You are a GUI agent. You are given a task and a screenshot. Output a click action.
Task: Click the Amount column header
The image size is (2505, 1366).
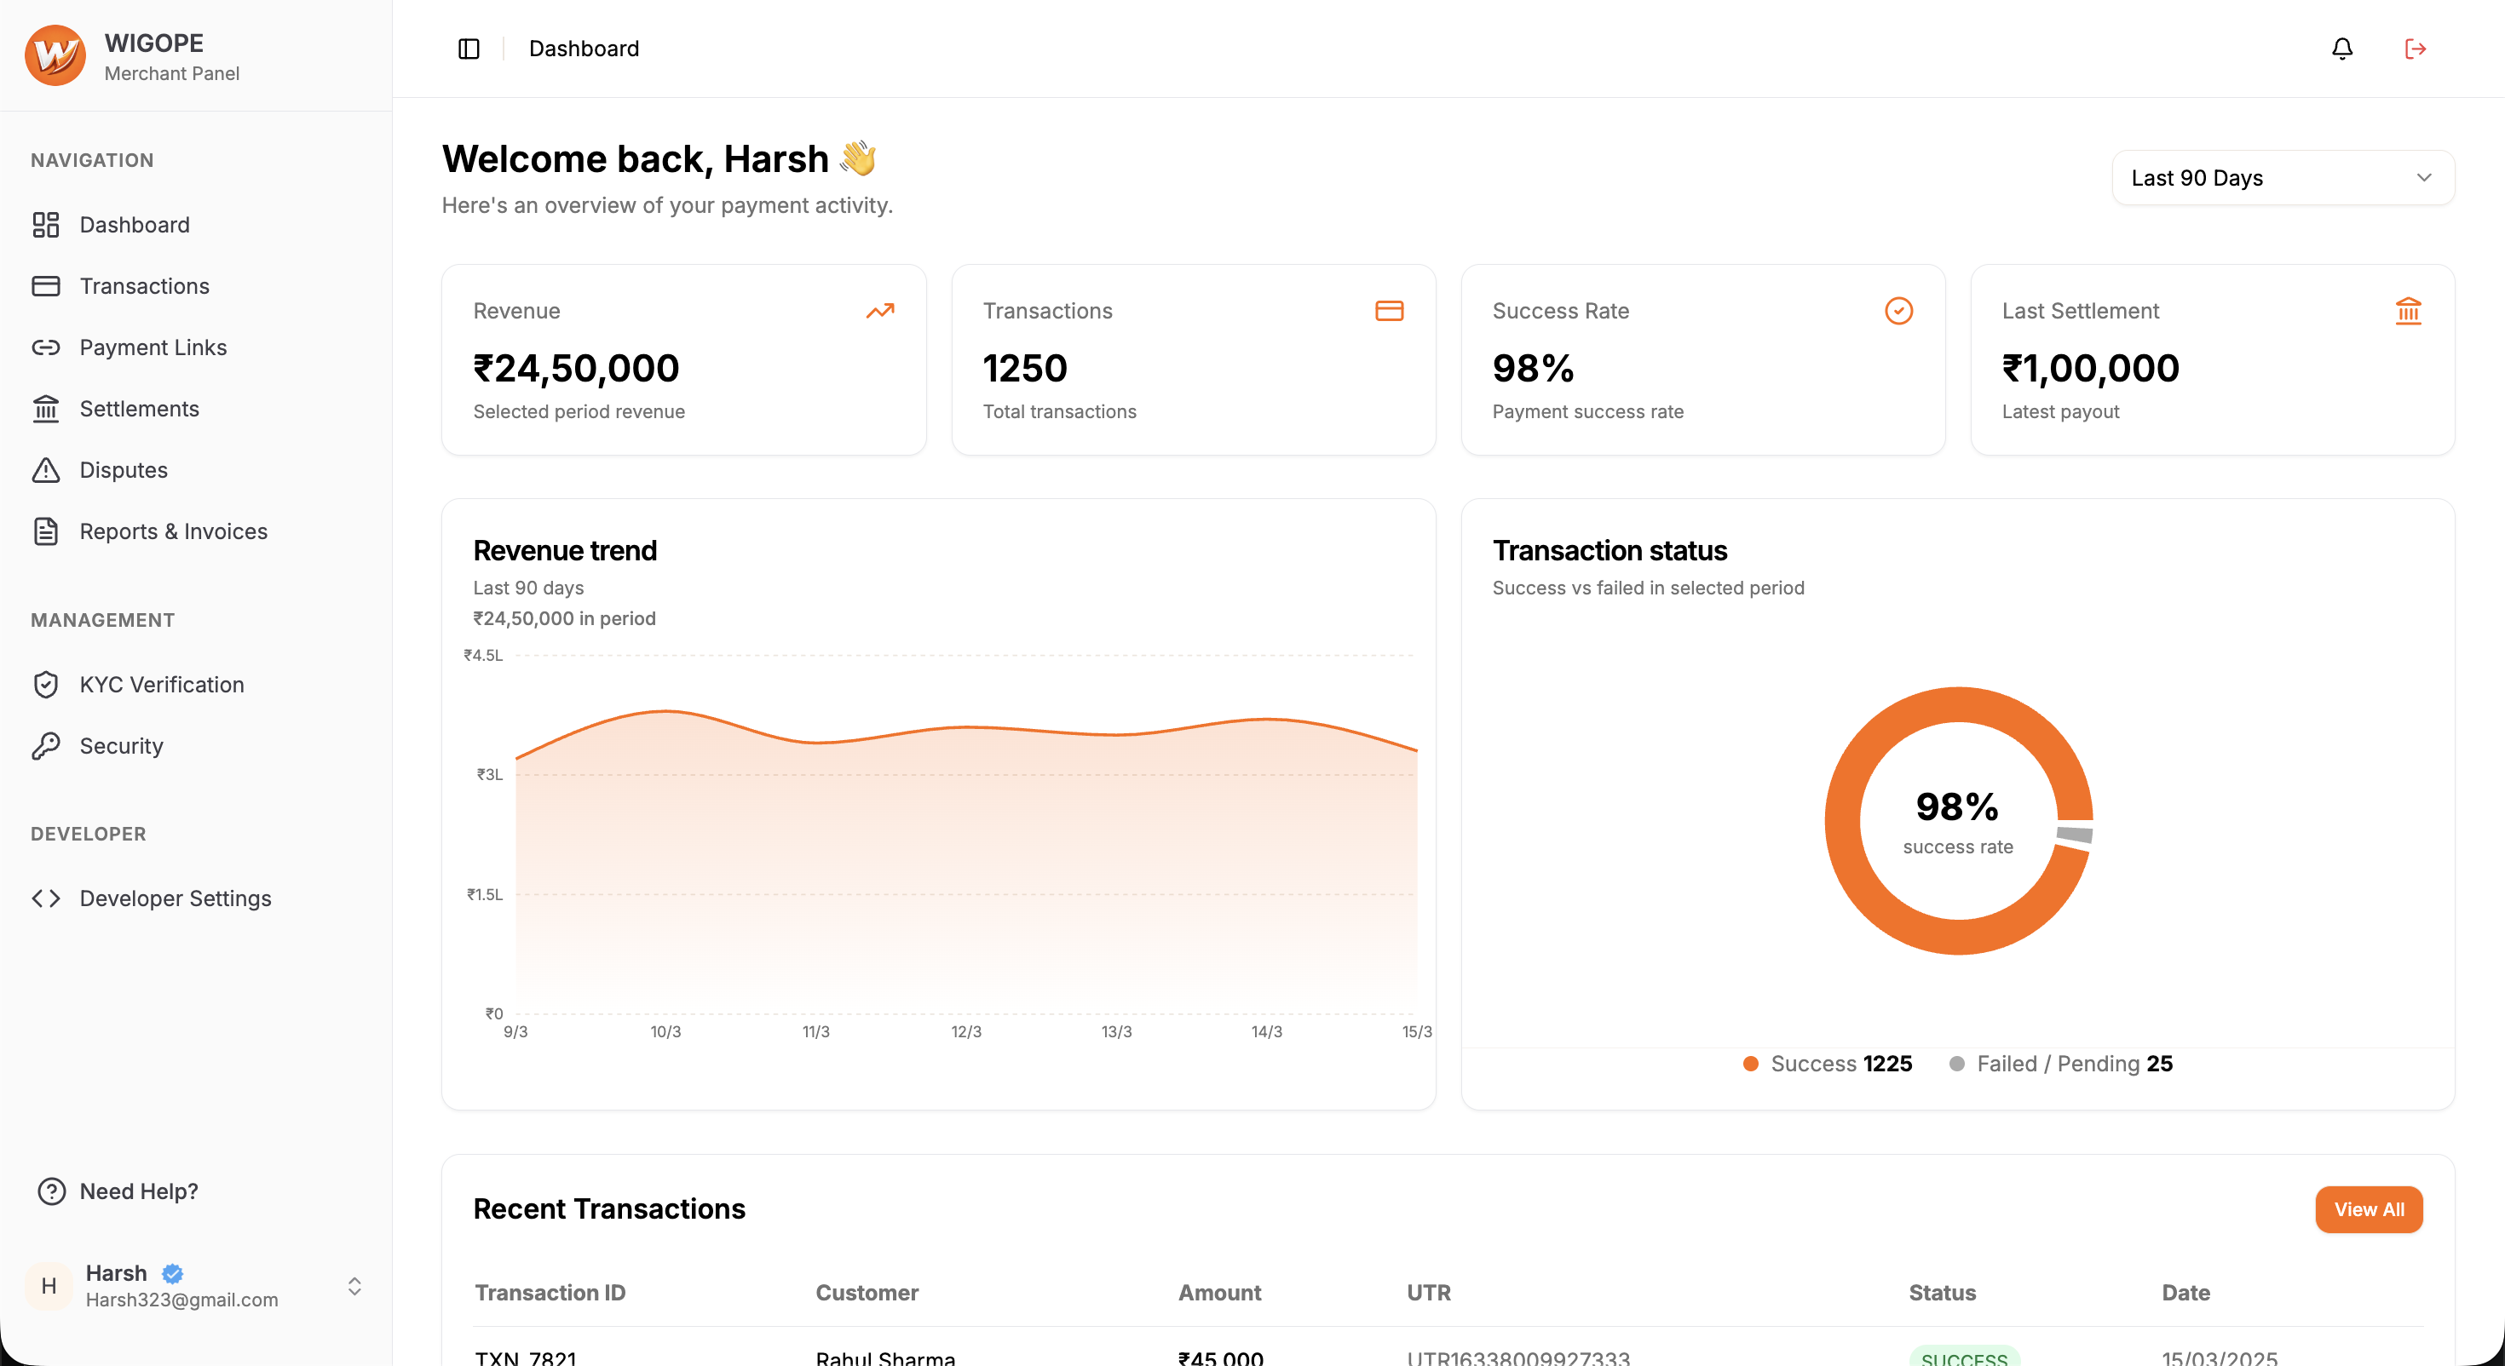[x=1219, y=1293]
